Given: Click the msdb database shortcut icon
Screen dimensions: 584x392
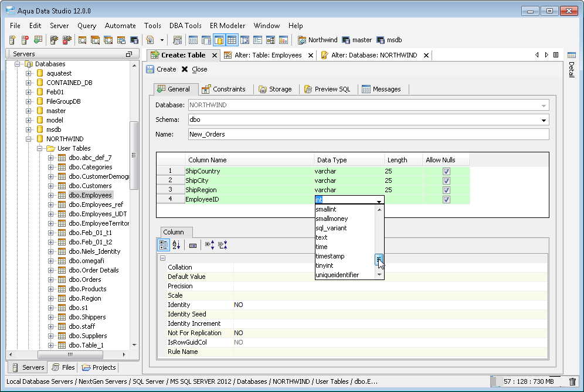Looking at the screenshot, I should (x=381, y=40).
